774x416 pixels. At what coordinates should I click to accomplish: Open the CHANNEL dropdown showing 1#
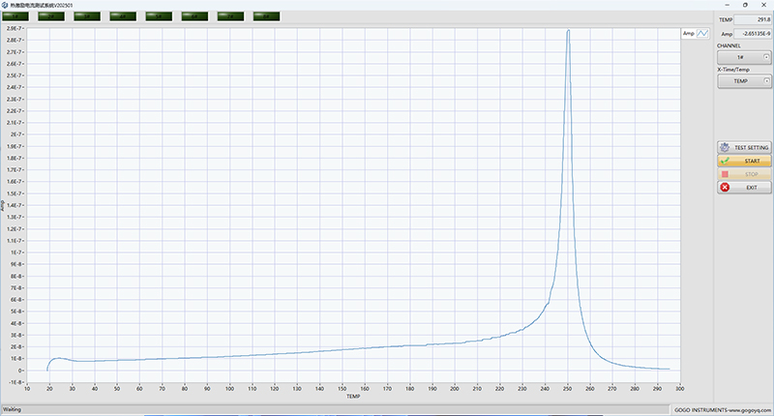[x=741, y=58]
